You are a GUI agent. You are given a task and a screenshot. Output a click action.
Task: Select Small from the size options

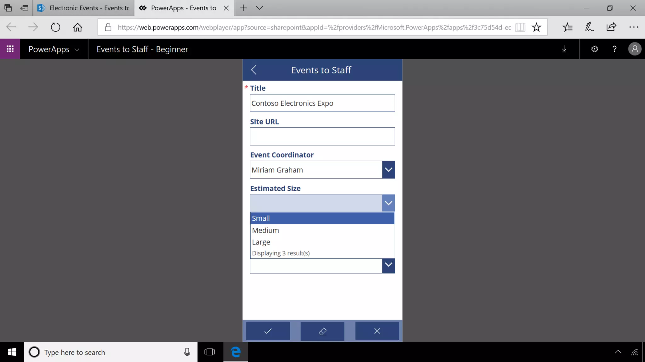(322, 218)
